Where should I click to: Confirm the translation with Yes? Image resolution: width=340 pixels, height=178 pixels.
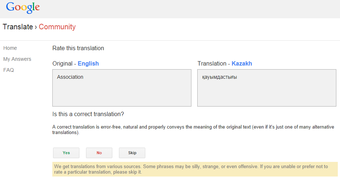coord(66,153)
